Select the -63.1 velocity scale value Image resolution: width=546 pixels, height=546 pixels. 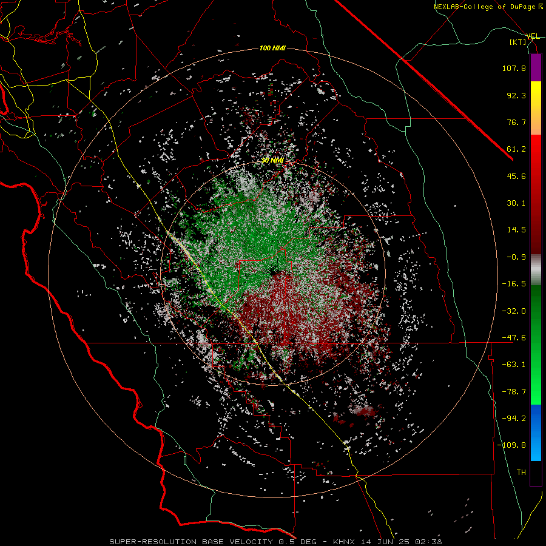(x=514, y=365)
